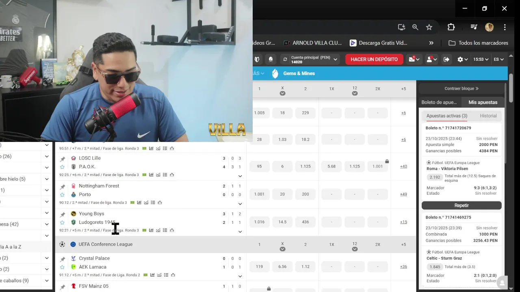520x292 pixels.
Task: Open +49 extra markets for Nottingham Forest
Action: tap(403, 194)
